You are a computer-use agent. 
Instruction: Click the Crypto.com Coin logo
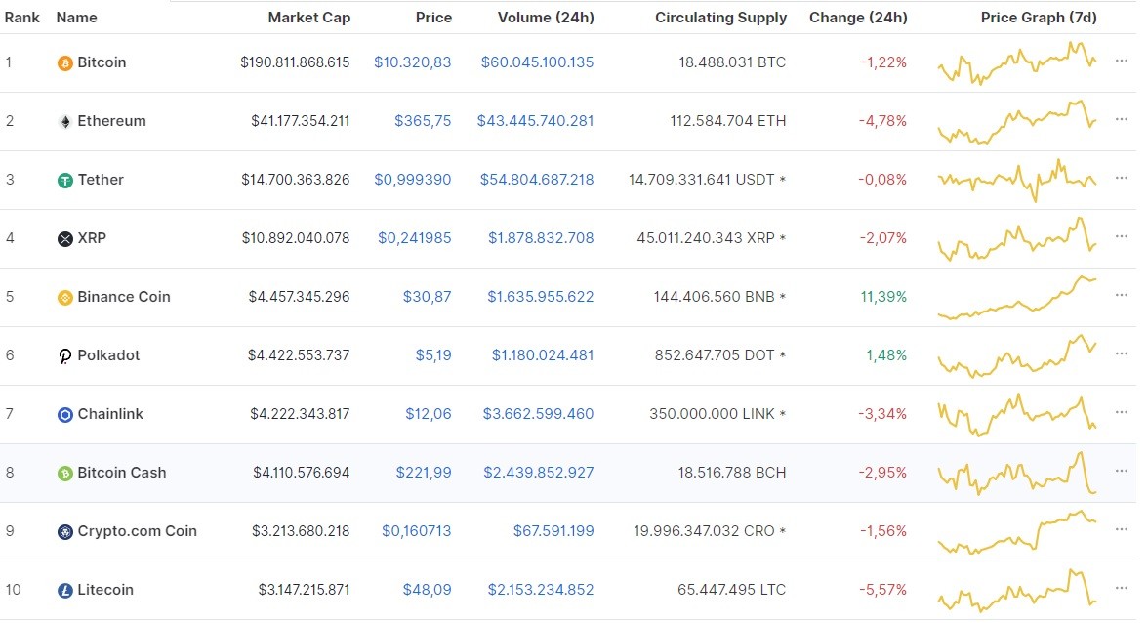[64, 531]
